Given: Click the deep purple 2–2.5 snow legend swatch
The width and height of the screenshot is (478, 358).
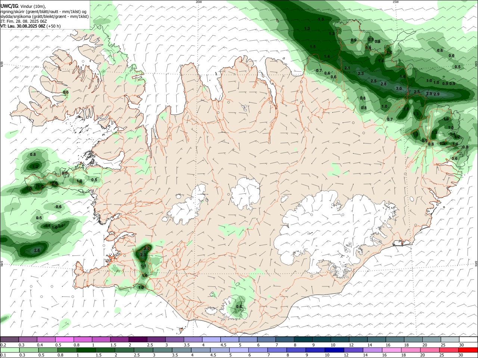Looking at the screenshot, I should 137,340.
